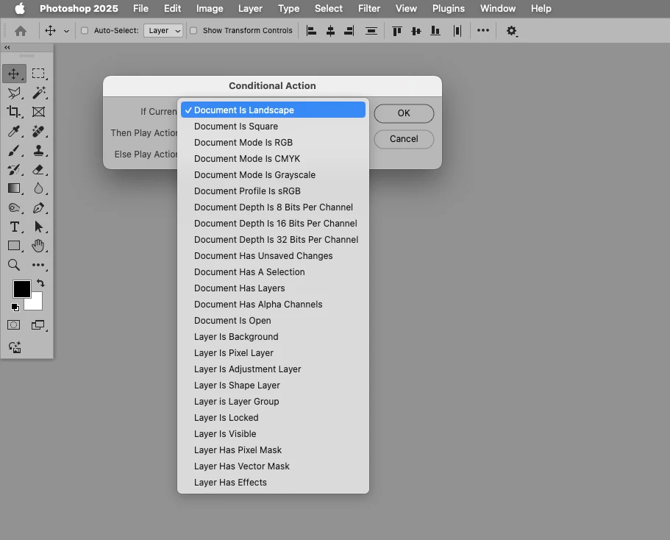Click the generate image icon in toolbox
Screen dimensions: 670x540
(x=15, y=347)
